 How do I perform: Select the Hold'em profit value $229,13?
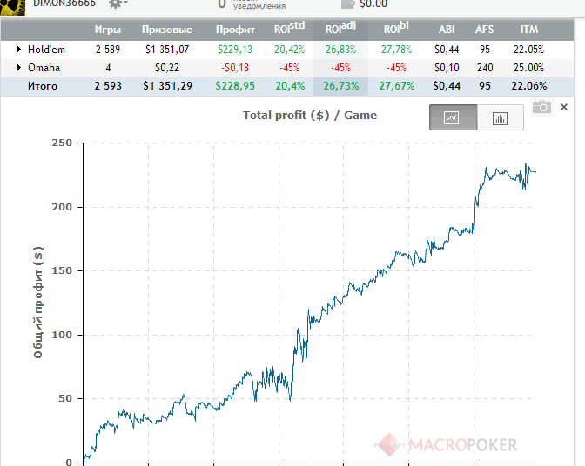click(x=235, y=50)
